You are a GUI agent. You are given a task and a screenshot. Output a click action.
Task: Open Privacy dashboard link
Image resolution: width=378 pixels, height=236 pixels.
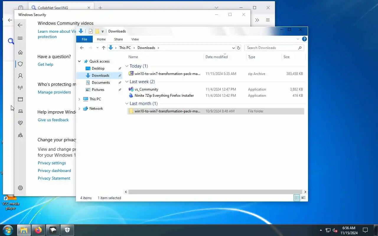click(54, 171)
